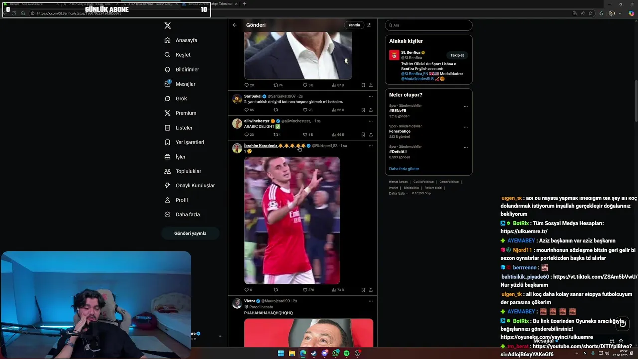638x359 pixels.
Task: Click the Gönderi yayınla button
Action: 190,233
